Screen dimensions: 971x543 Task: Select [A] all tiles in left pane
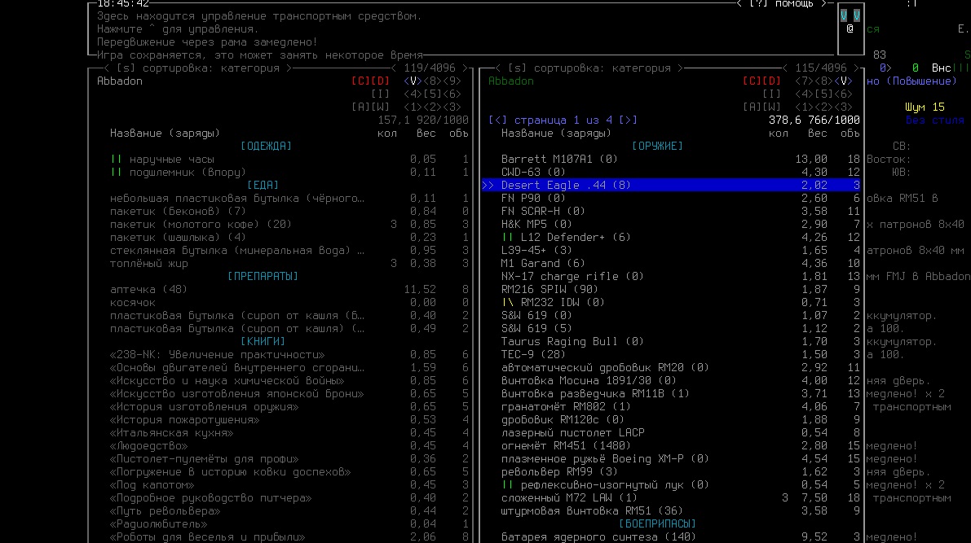click(x=361, y=107)
